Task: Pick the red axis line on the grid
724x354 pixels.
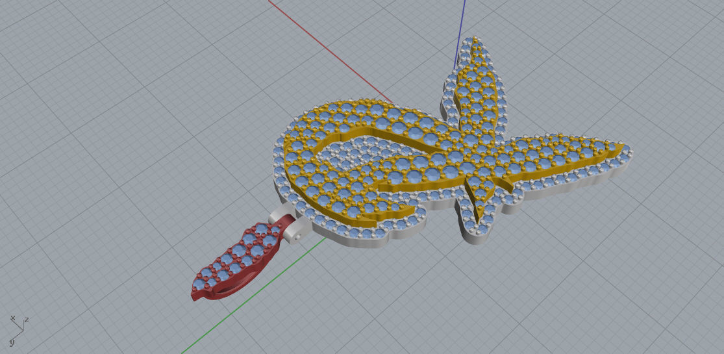Action: (330, 51)
